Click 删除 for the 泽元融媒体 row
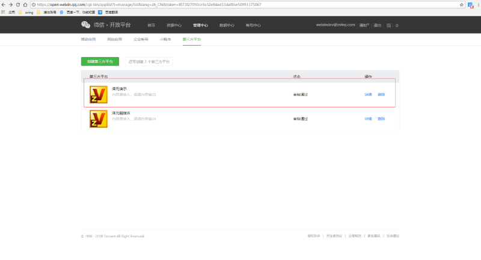 (x=381, y=119)
